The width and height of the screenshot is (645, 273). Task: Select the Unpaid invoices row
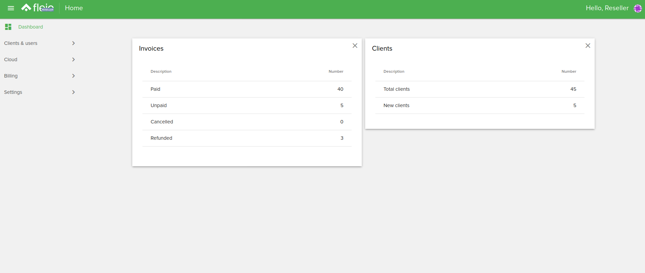pyautogui.click(x=247, y=105)
